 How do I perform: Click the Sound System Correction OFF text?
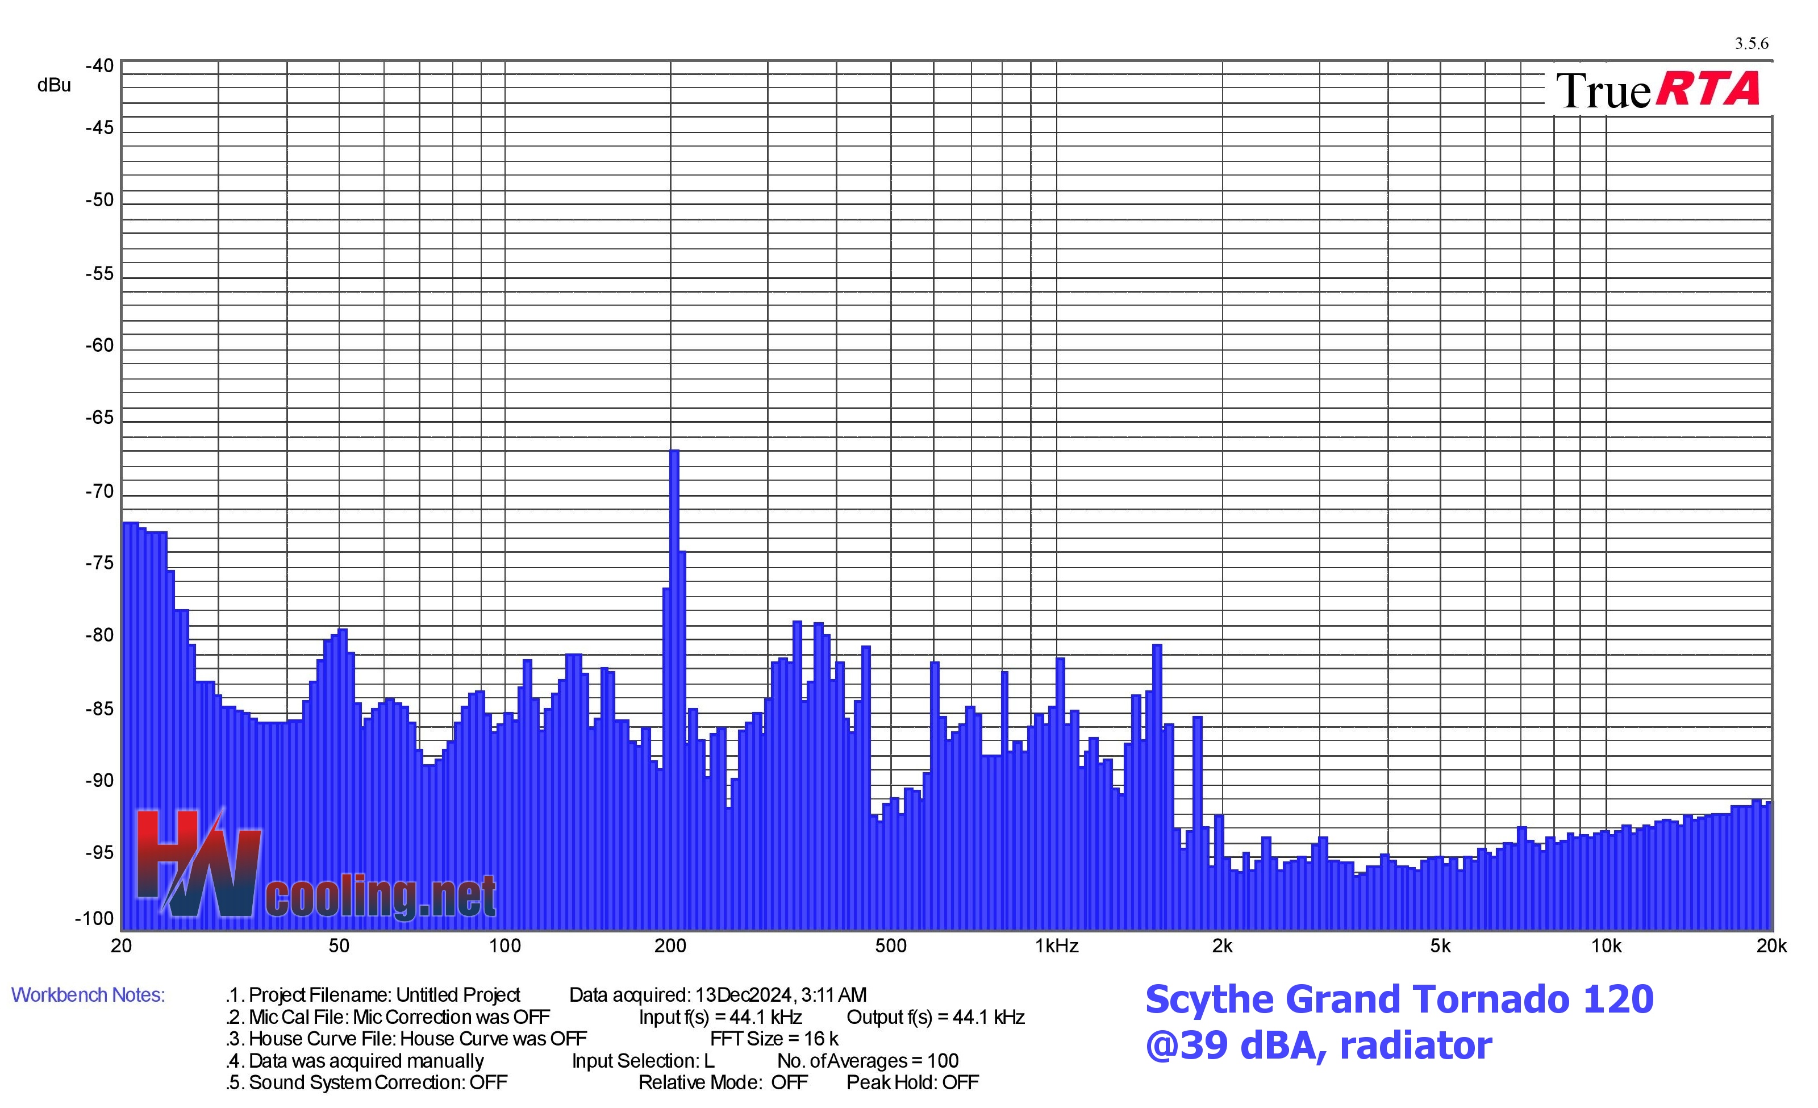pos(366,1082)
